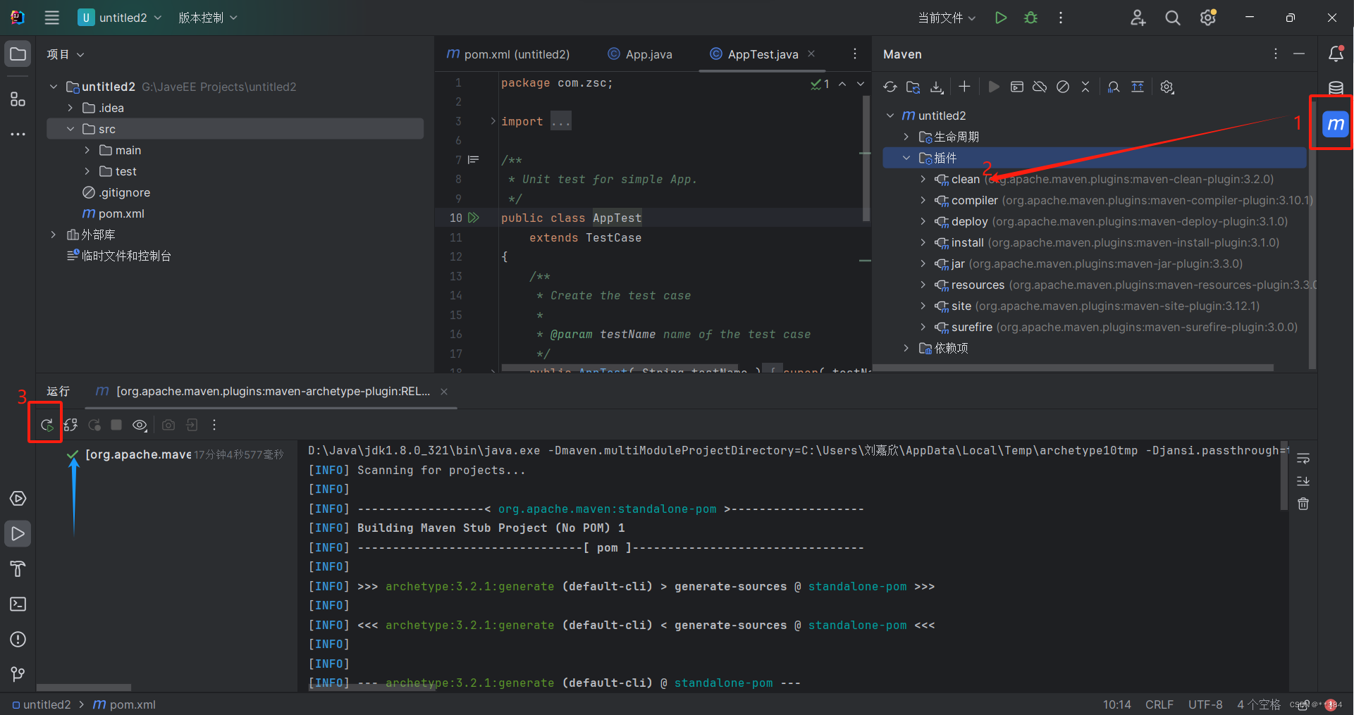Screen dimensions: 1354x715
Task: Expand 依赖项 node in Maven
Action: pyautogui.click(x=906, y=348)
